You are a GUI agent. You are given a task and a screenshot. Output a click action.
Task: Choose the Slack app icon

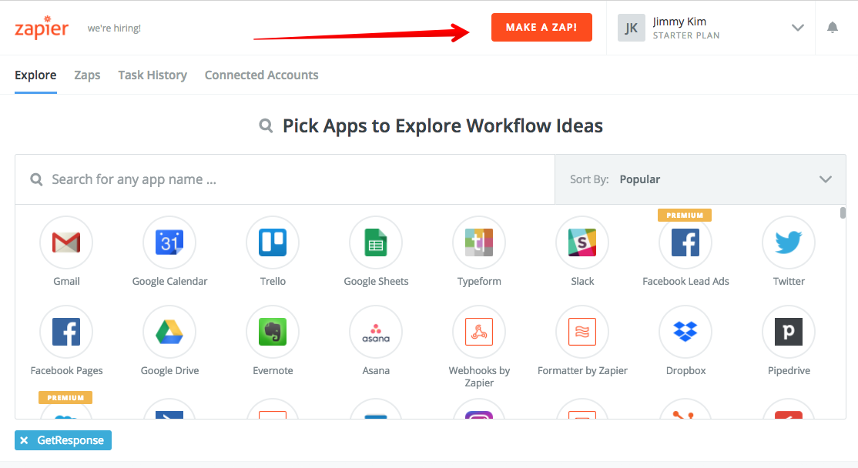pyautogui.click(x=582, y=242)
